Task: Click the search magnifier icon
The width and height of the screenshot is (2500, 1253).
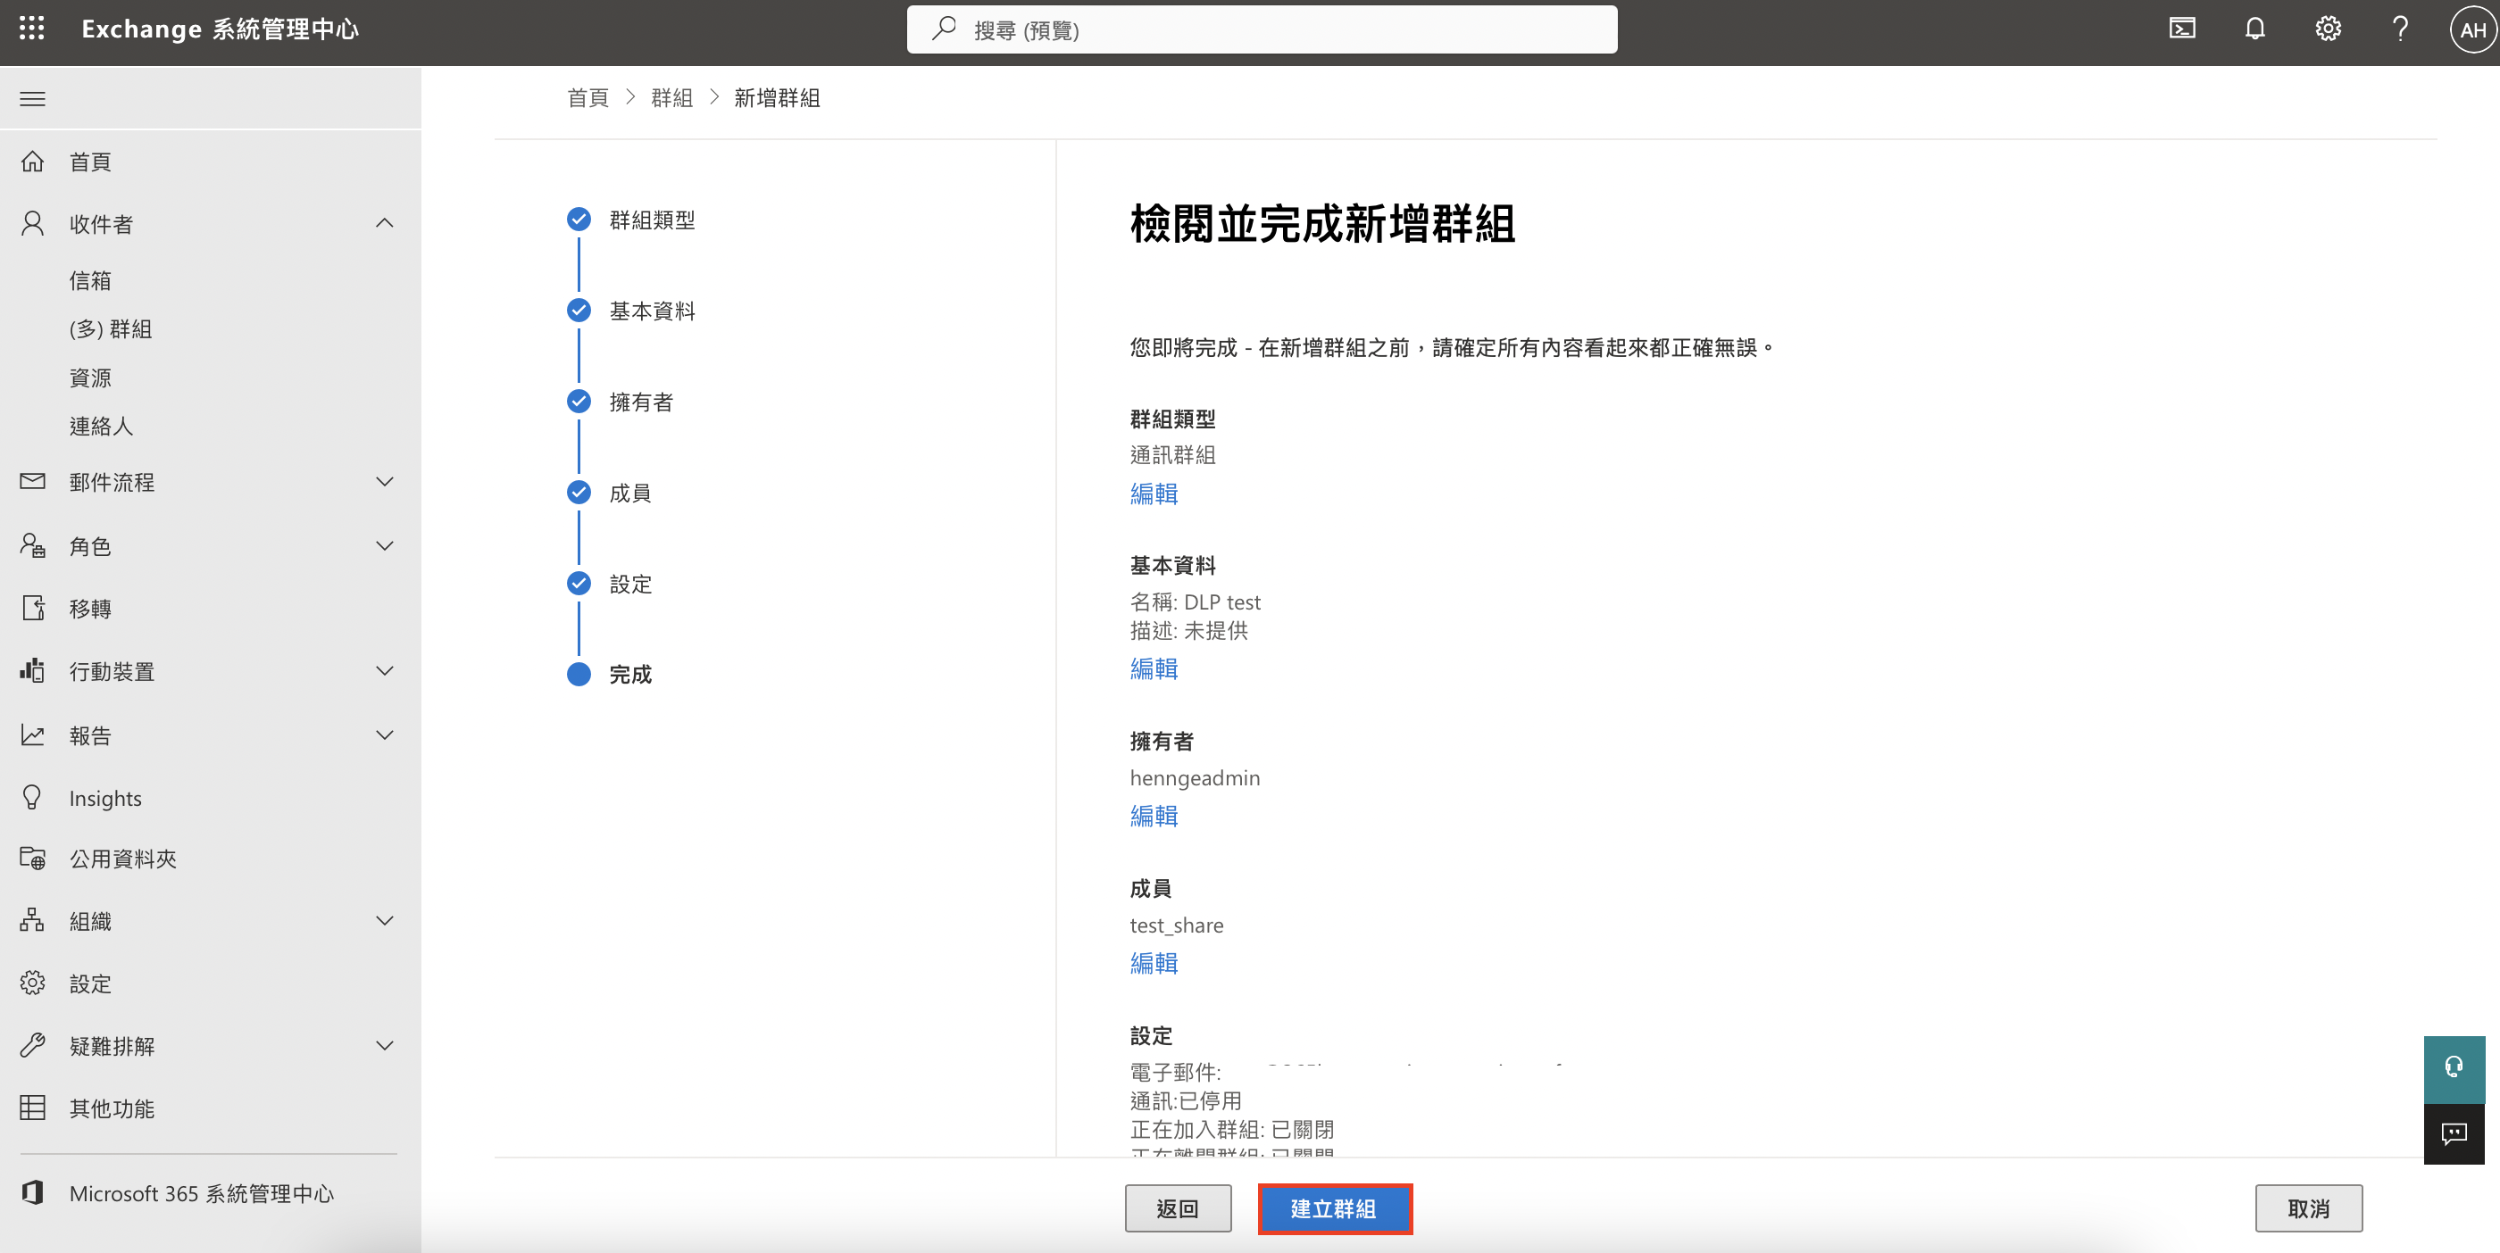Action: pyautogui.click(x=945, y=29)
